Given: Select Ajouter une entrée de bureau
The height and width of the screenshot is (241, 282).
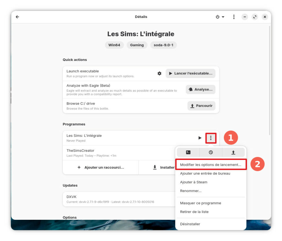Looking at the screenshot, I should [205, 173].
